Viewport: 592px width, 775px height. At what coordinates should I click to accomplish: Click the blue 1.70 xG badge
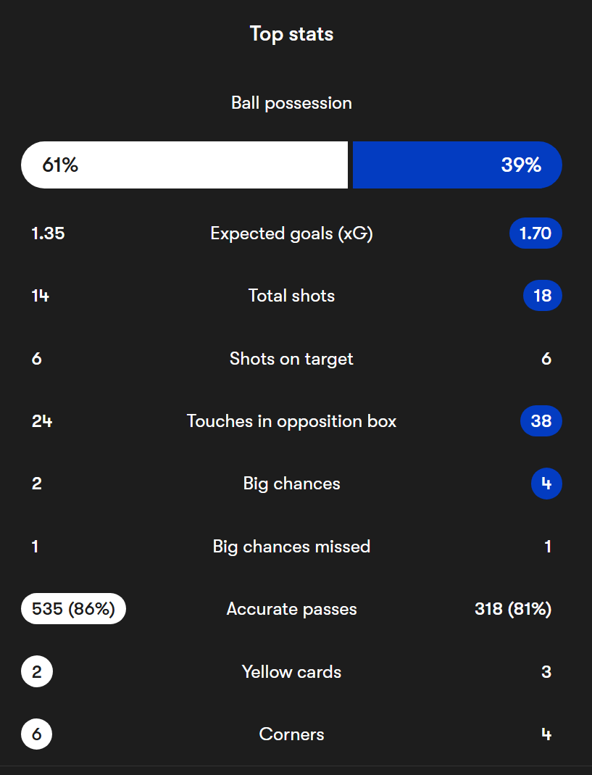[535, 233]
